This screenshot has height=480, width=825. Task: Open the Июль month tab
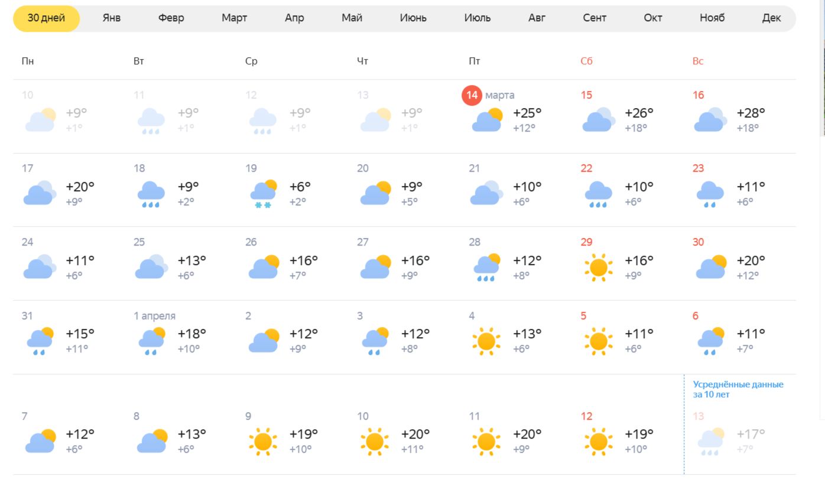tap(478, 18)
